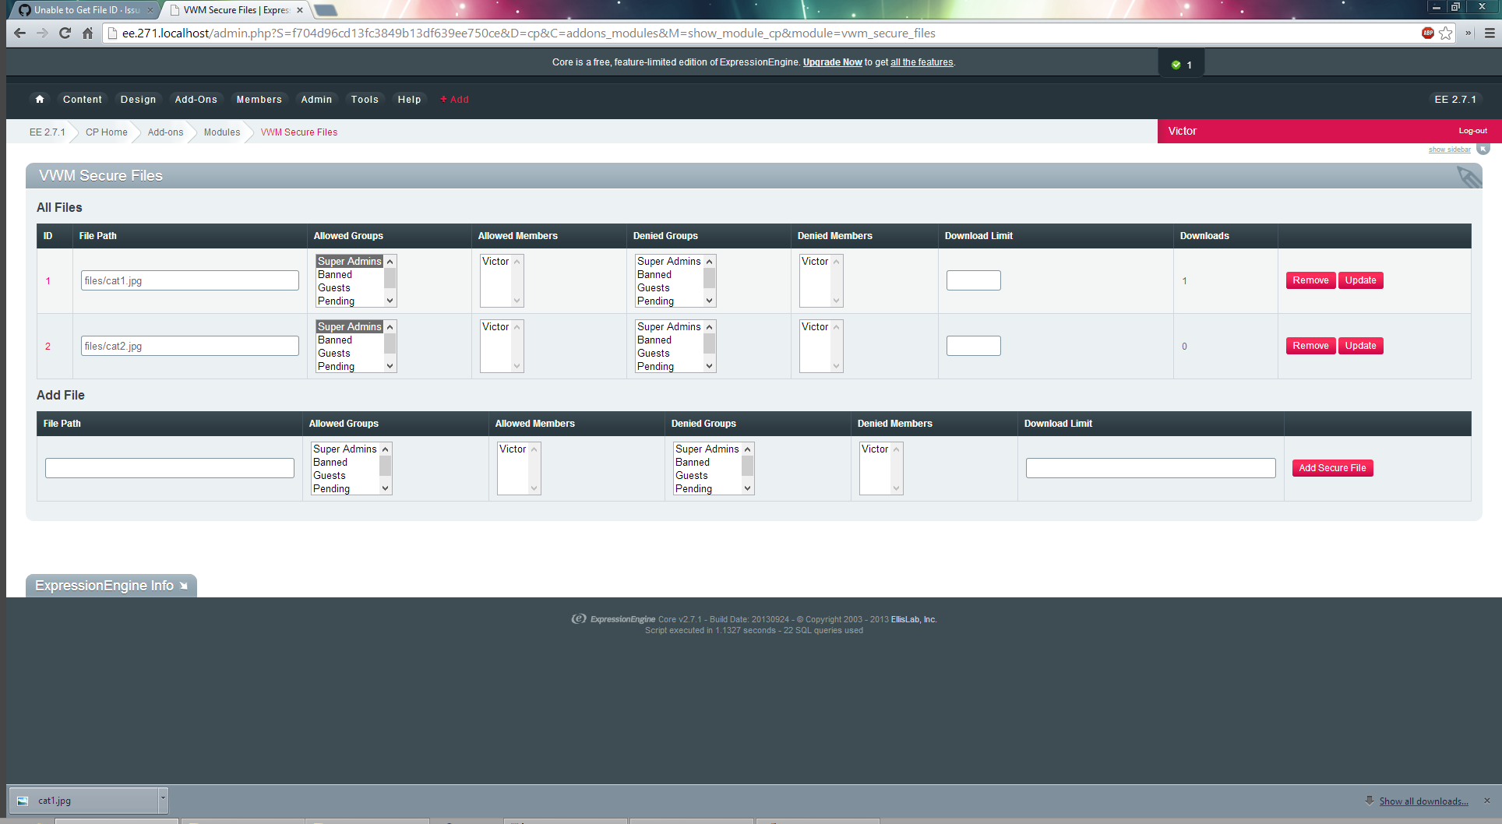Click the Add File Download Limit field
The image size is (1502, 824).
pos(1151,468)
